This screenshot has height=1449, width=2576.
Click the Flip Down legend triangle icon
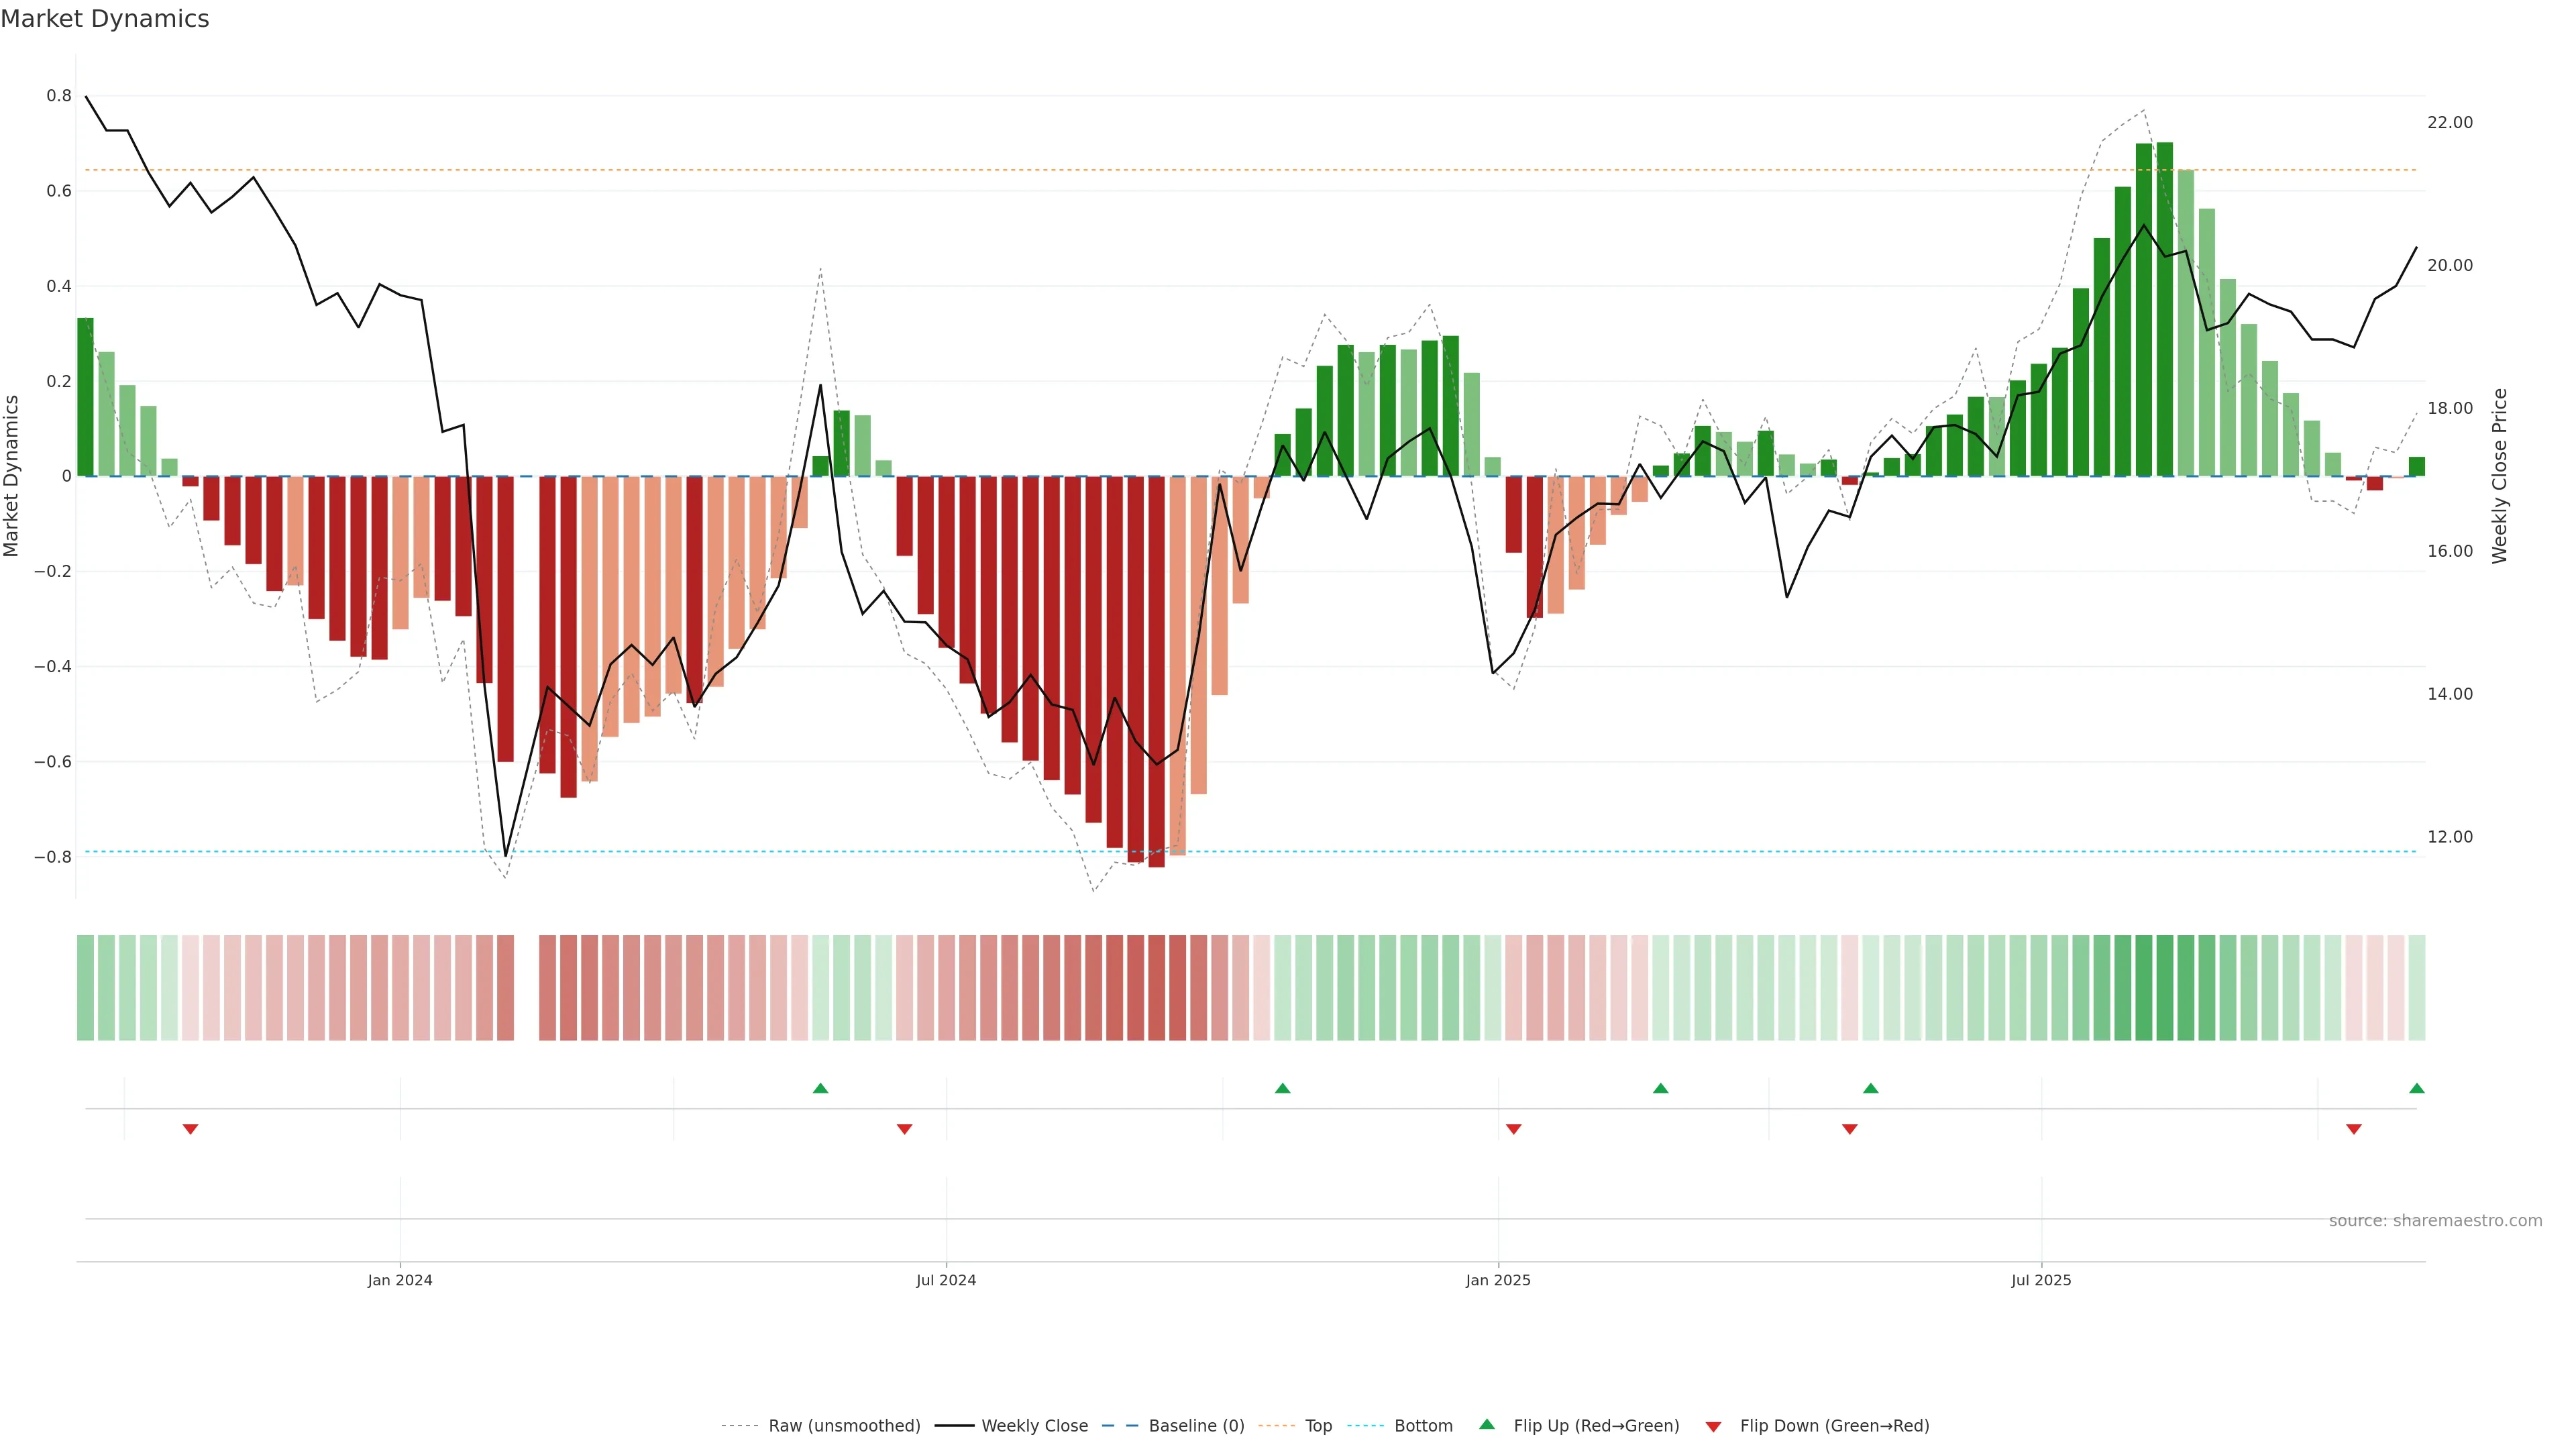pyautogui.click(x=1713, y=1426)
